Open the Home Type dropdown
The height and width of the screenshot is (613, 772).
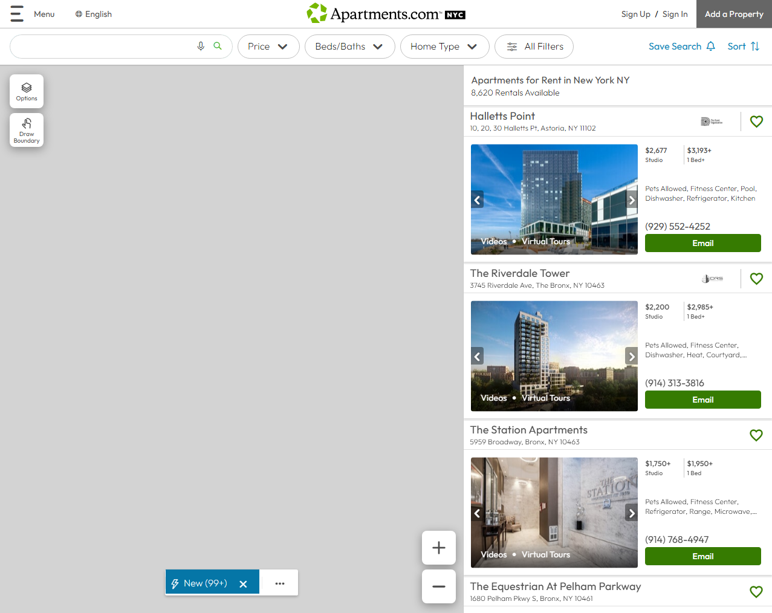[444, 46]
